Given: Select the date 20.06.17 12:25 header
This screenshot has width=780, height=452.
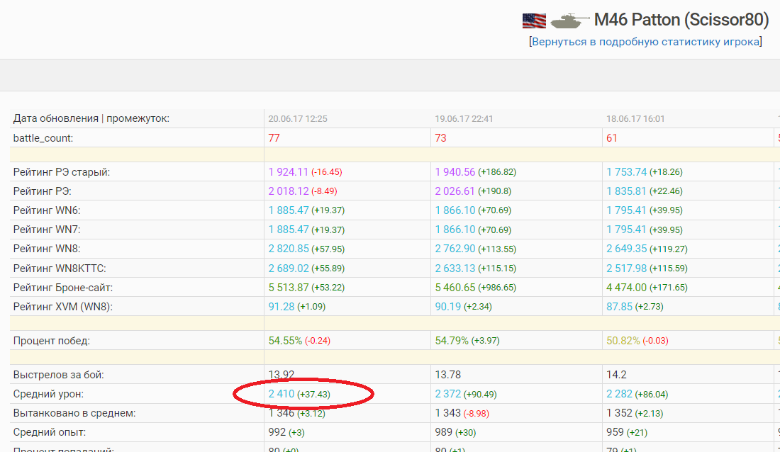Looking at the screenshot, I should pos(298,119).
